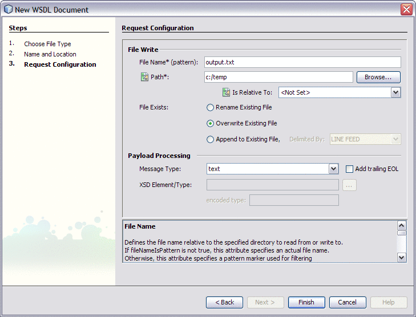416x317 pixels.
Task: Click the 'Delimited By:' label
Action: pyautogui.click(x=307, y=140)
